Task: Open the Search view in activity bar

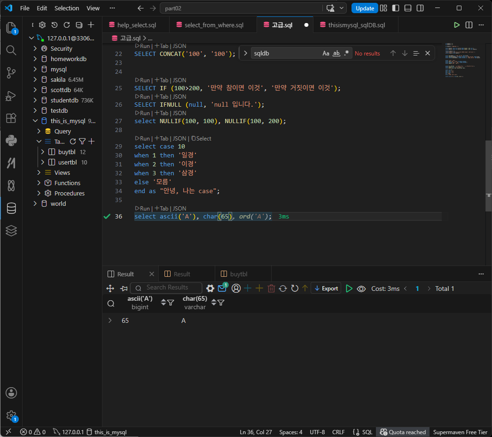Action: pos(11,50)
